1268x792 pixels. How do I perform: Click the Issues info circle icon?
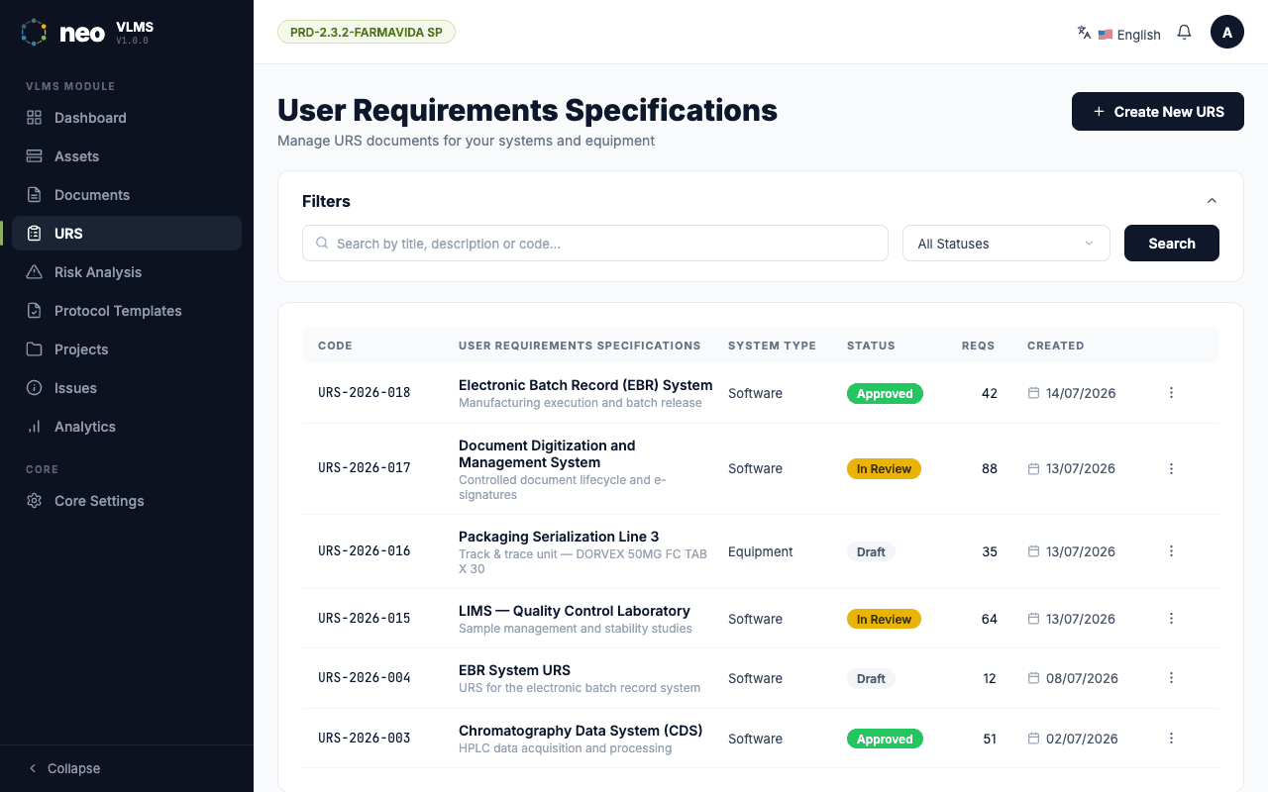[x=35, y=388]
